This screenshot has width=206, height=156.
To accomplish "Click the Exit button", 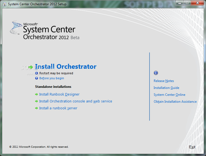I will (x=192, y=147).
